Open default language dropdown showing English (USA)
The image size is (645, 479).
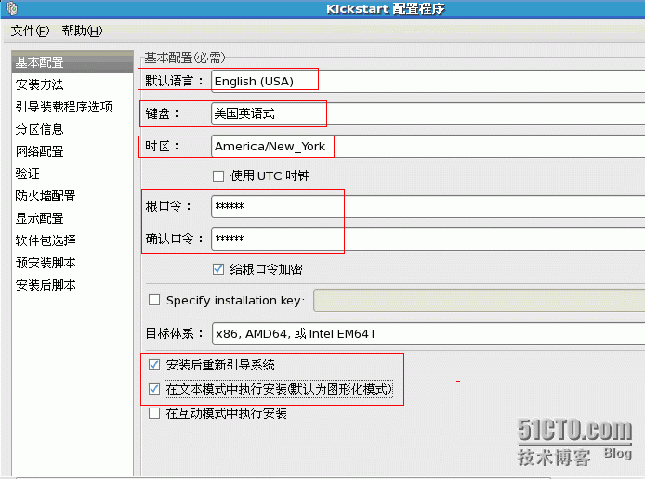point(428,81)
